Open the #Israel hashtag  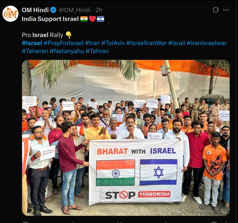click(x=32, y=43)
